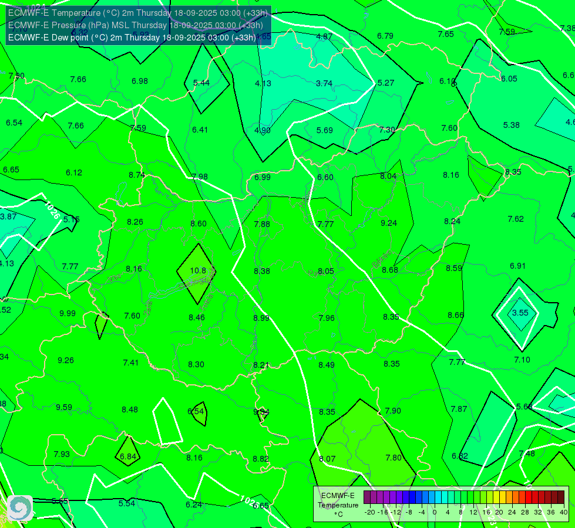Click the 5.69 grid value
This screenshot has height=528, width=575.
tap(325, 130)
